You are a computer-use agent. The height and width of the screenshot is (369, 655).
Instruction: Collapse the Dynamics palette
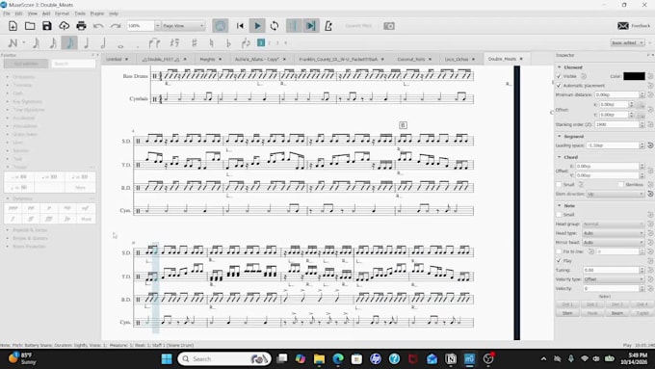tap(8, 198)
